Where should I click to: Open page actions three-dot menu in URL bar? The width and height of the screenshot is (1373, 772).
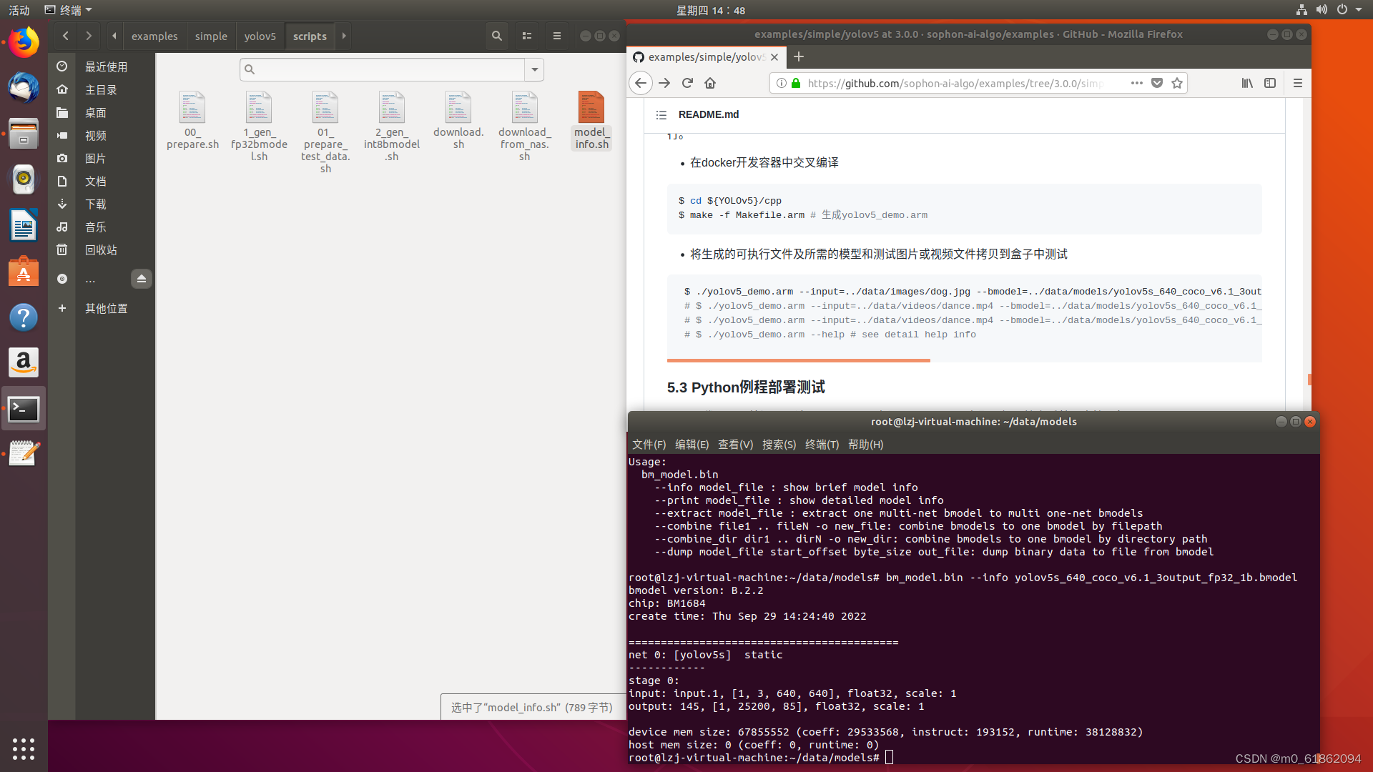(1136, 83)
